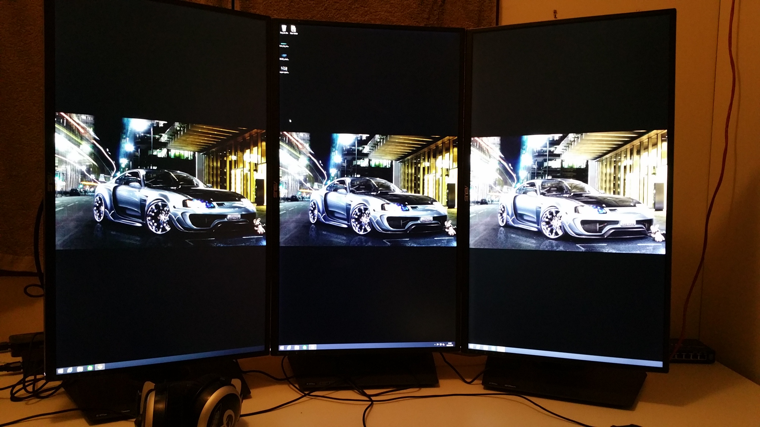Show hidden tray icons on center taskbar
This screenshot has height=427, width=760.
click(435, 345)
